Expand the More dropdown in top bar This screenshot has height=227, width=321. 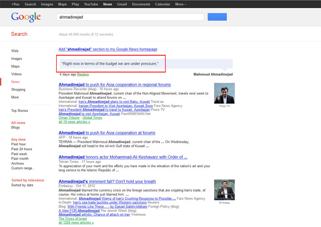tap(181, 4)
